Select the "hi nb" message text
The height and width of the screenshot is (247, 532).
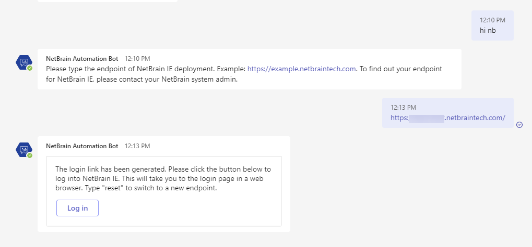tap(488, 30)
